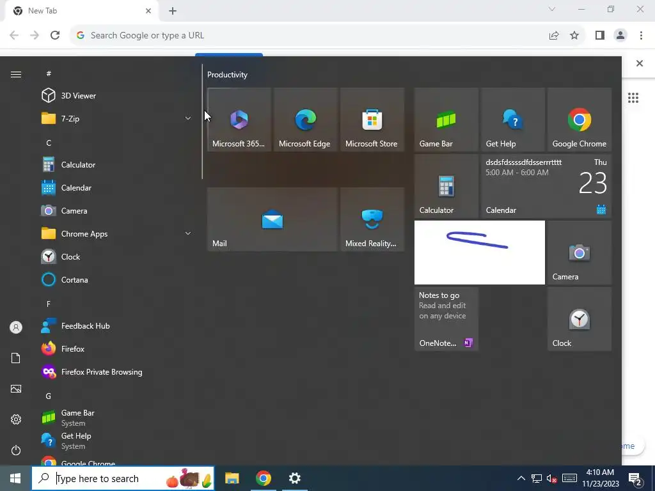Image resolution: width=655 pixels, height=491 pixels.
Task: Open Game Bar from the app list
Action: coord(117,417)
